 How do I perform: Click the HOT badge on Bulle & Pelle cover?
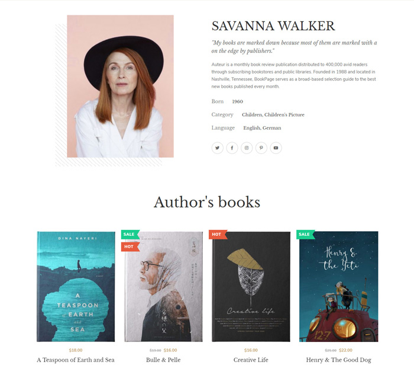130,247
